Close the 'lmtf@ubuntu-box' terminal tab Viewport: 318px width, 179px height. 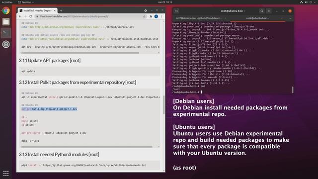[x=225, y=18]
